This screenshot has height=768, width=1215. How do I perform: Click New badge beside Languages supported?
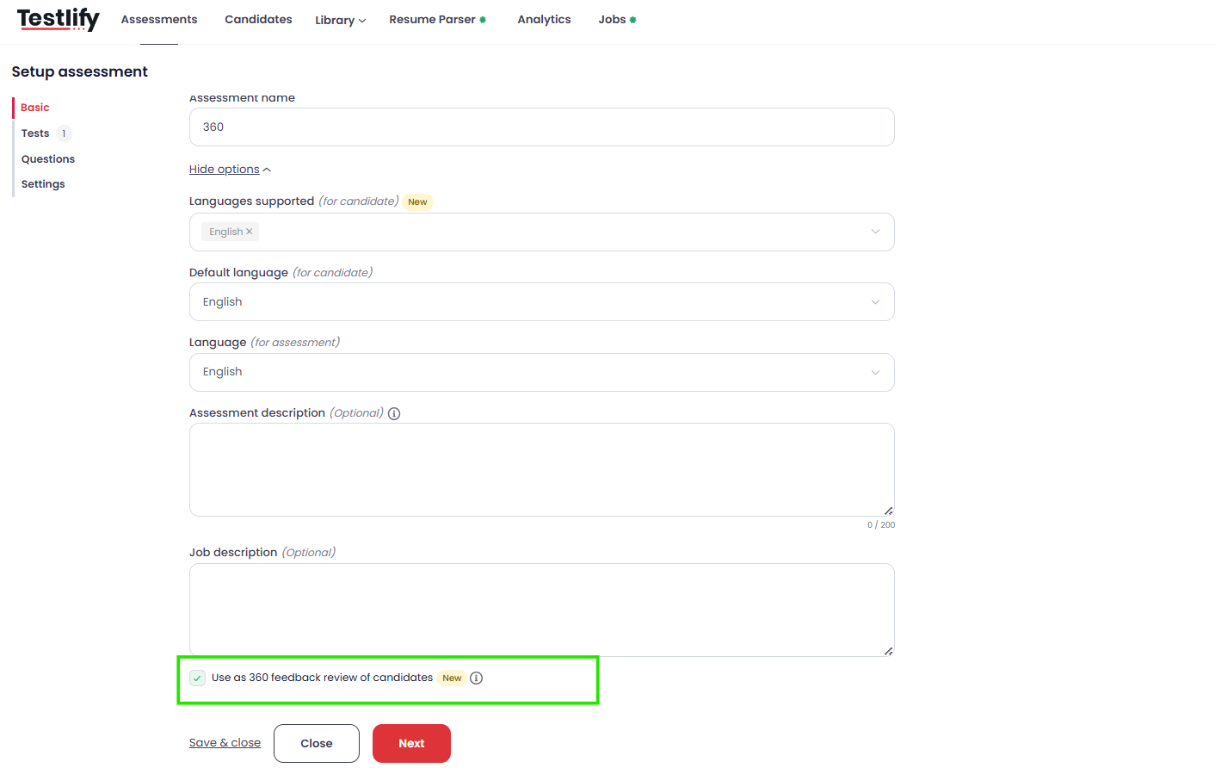(x=417, y=202)
